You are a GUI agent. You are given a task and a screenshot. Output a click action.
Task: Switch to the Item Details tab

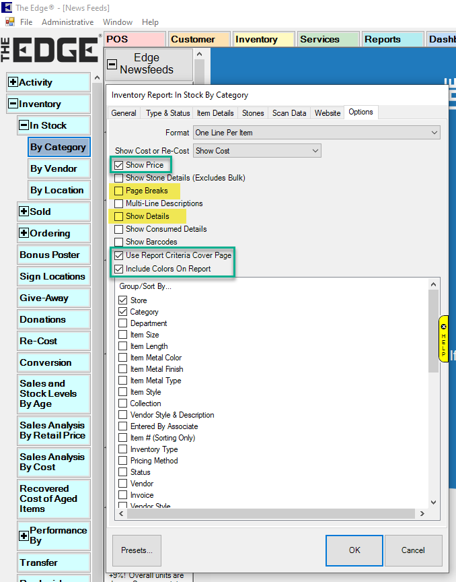[x=215, y=113]
